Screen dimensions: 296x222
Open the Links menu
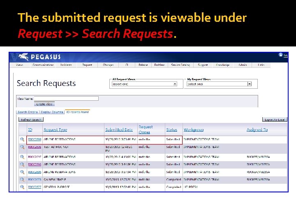point(261,65)
